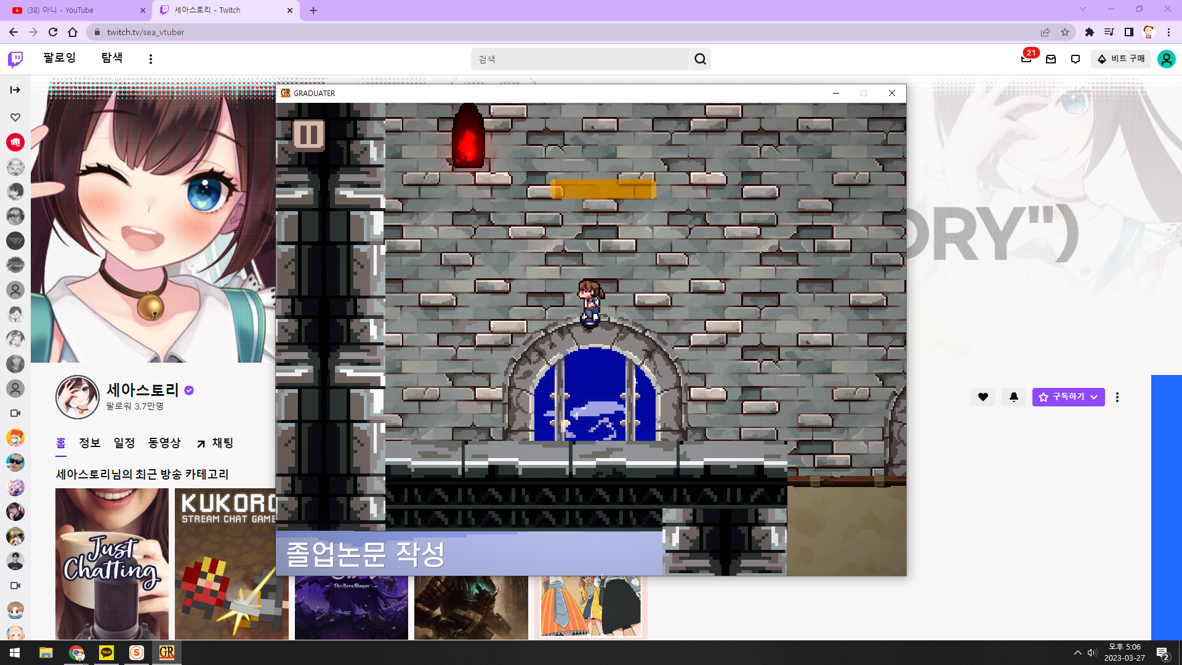The width and height of the screenshot is (1182, 665).
Task: Open File Explorer from the taskbar
Action: 46,653
